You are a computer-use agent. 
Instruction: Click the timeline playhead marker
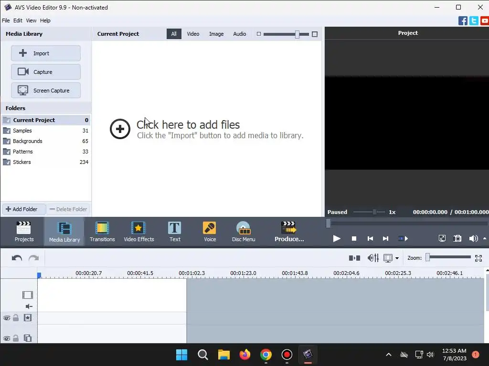pos(39,275)
